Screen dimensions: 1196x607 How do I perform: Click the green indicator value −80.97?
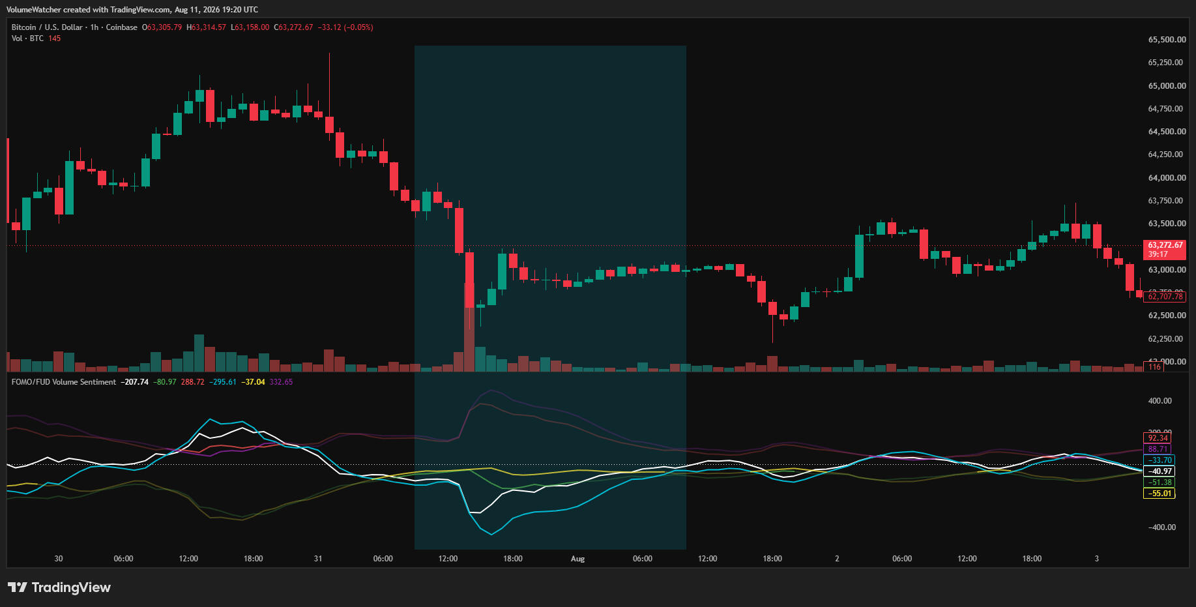[165, 382]
